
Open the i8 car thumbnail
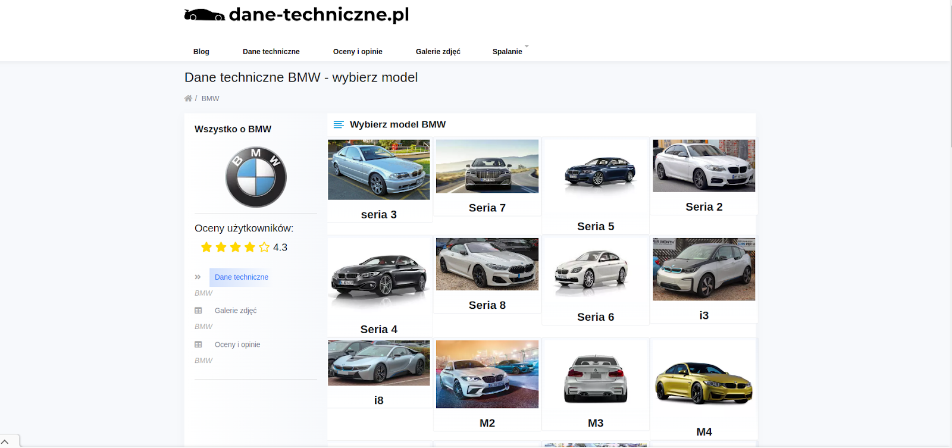378,363
